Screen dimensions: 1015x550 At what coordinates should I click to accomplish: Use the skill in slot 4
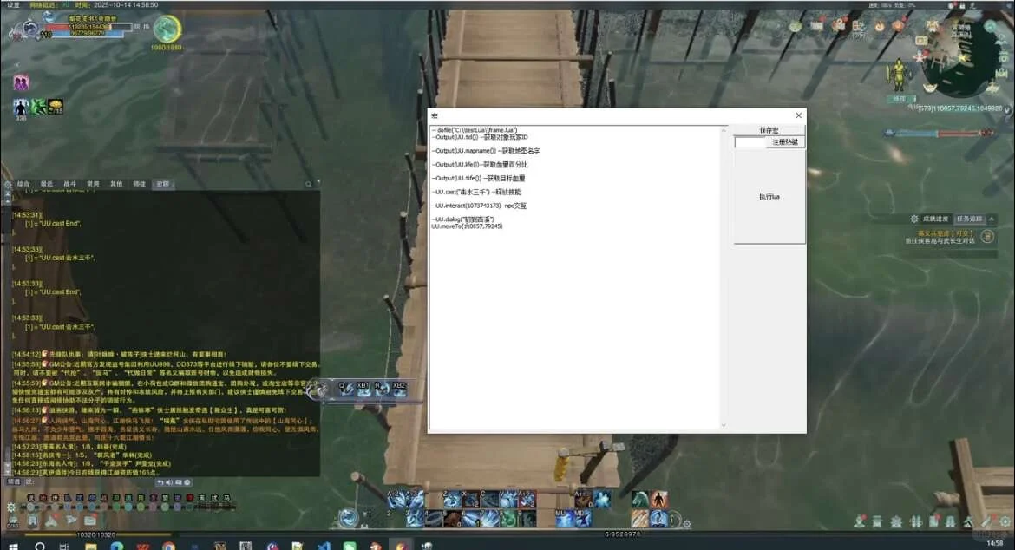click(434, 518)
